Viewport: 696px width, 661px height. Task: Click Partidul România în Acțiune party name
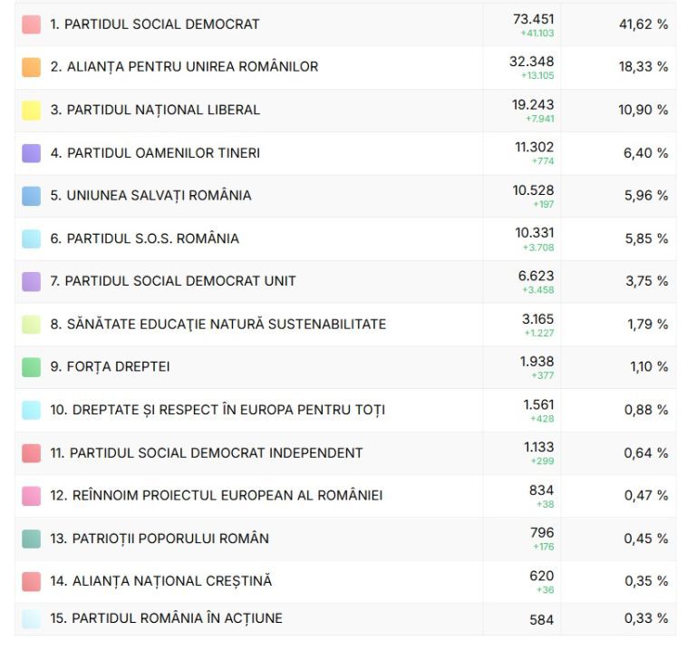point(166,618)
